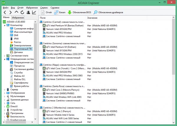
Task: Expand the Сеть tree node
Action: [x=5, y=103]
